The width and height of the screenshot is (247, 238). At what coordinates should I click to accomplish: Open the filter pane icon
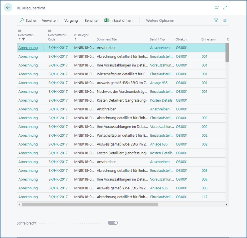[216, 20]
